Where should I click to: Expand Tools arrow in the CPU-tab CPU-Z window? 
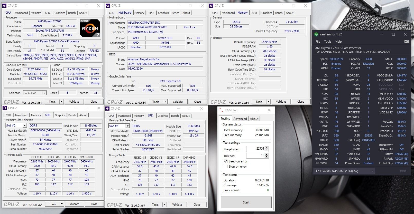click(x=61, y=102)
